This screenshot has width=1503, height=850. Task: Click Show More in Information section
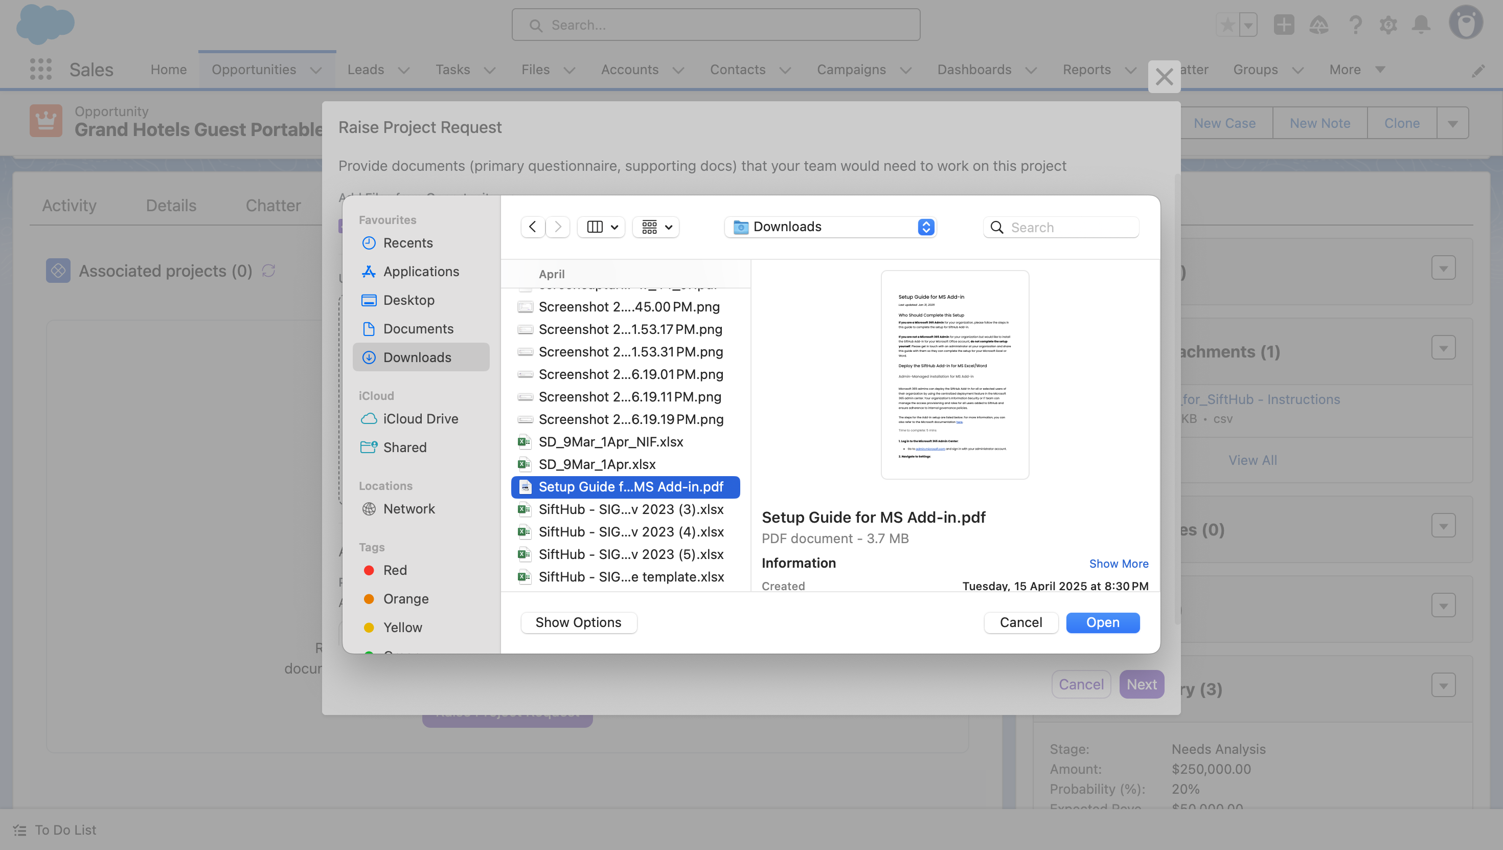coord(1118,564)
